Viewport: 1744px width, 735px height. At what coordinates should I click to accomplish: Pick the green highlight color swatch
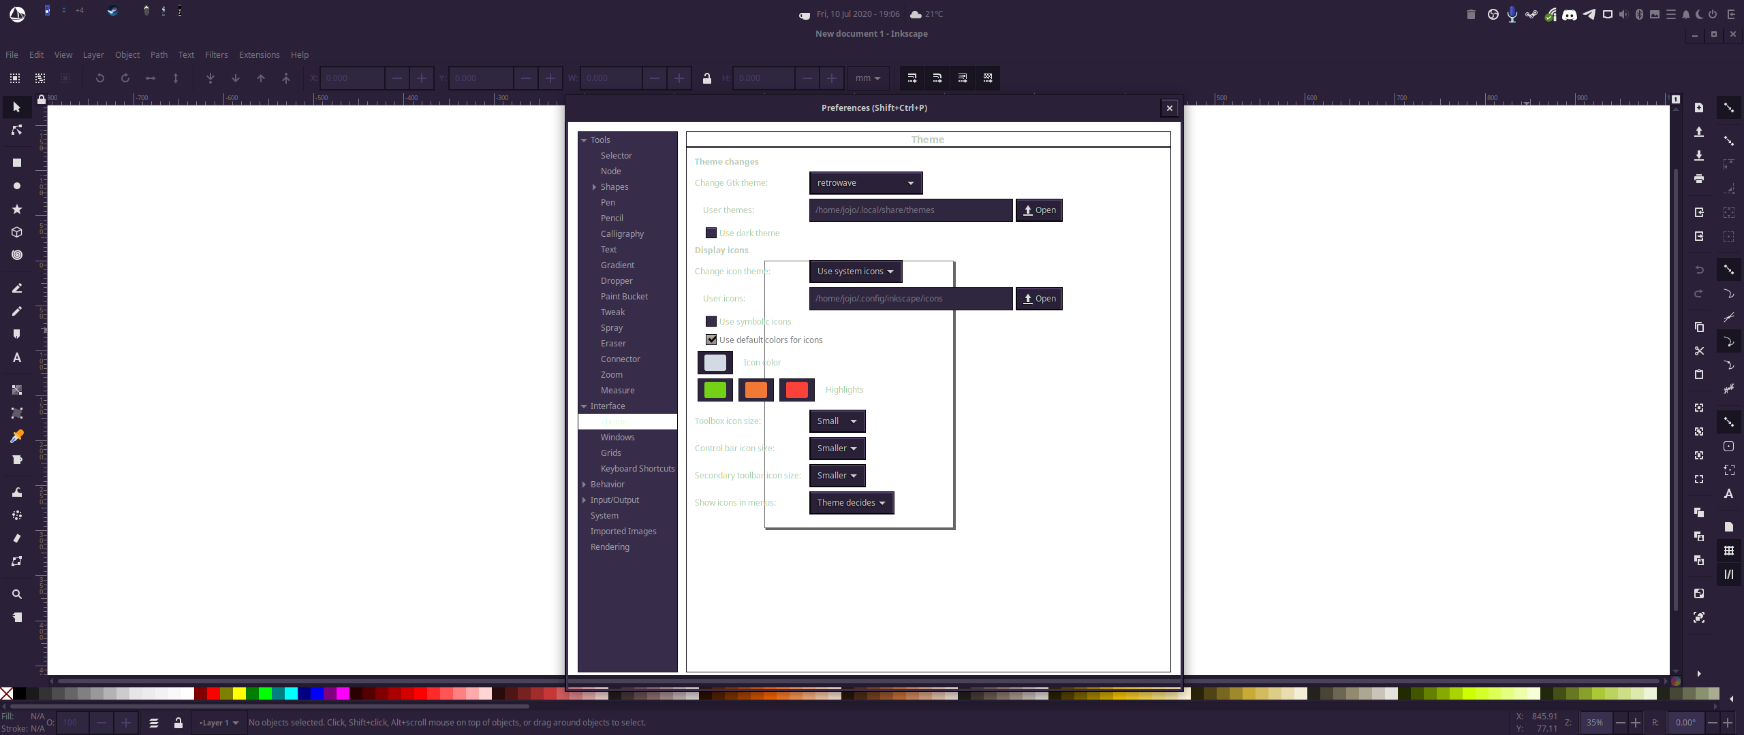pos(714,389)
